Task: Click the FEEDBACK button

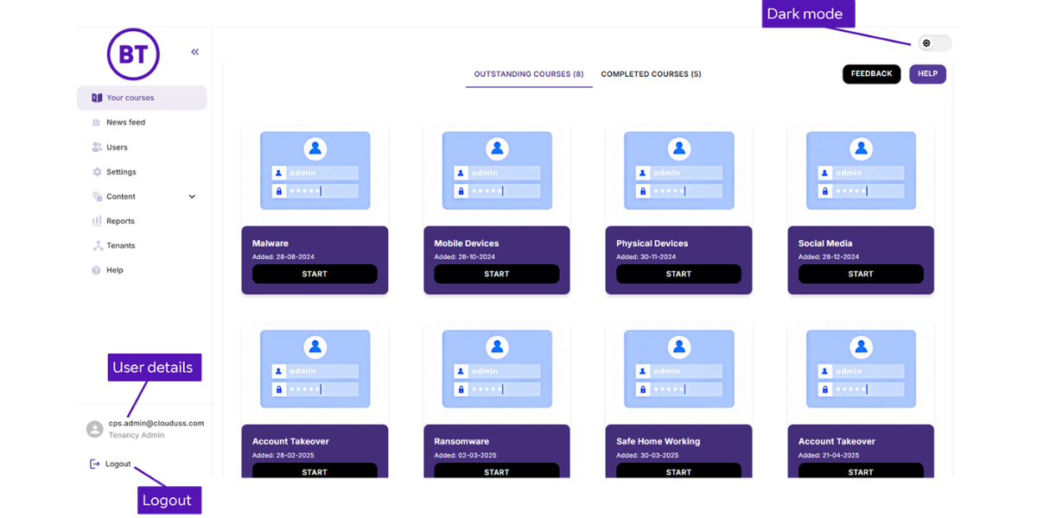Action: click(x=871, y=73)
